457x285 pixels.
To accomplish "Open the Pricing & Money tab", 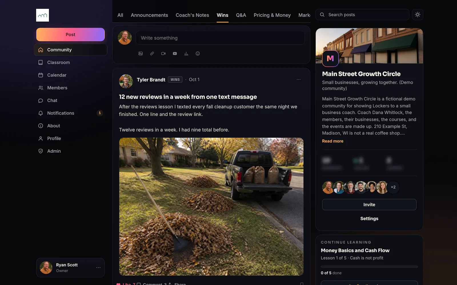I will pos(272,15).
